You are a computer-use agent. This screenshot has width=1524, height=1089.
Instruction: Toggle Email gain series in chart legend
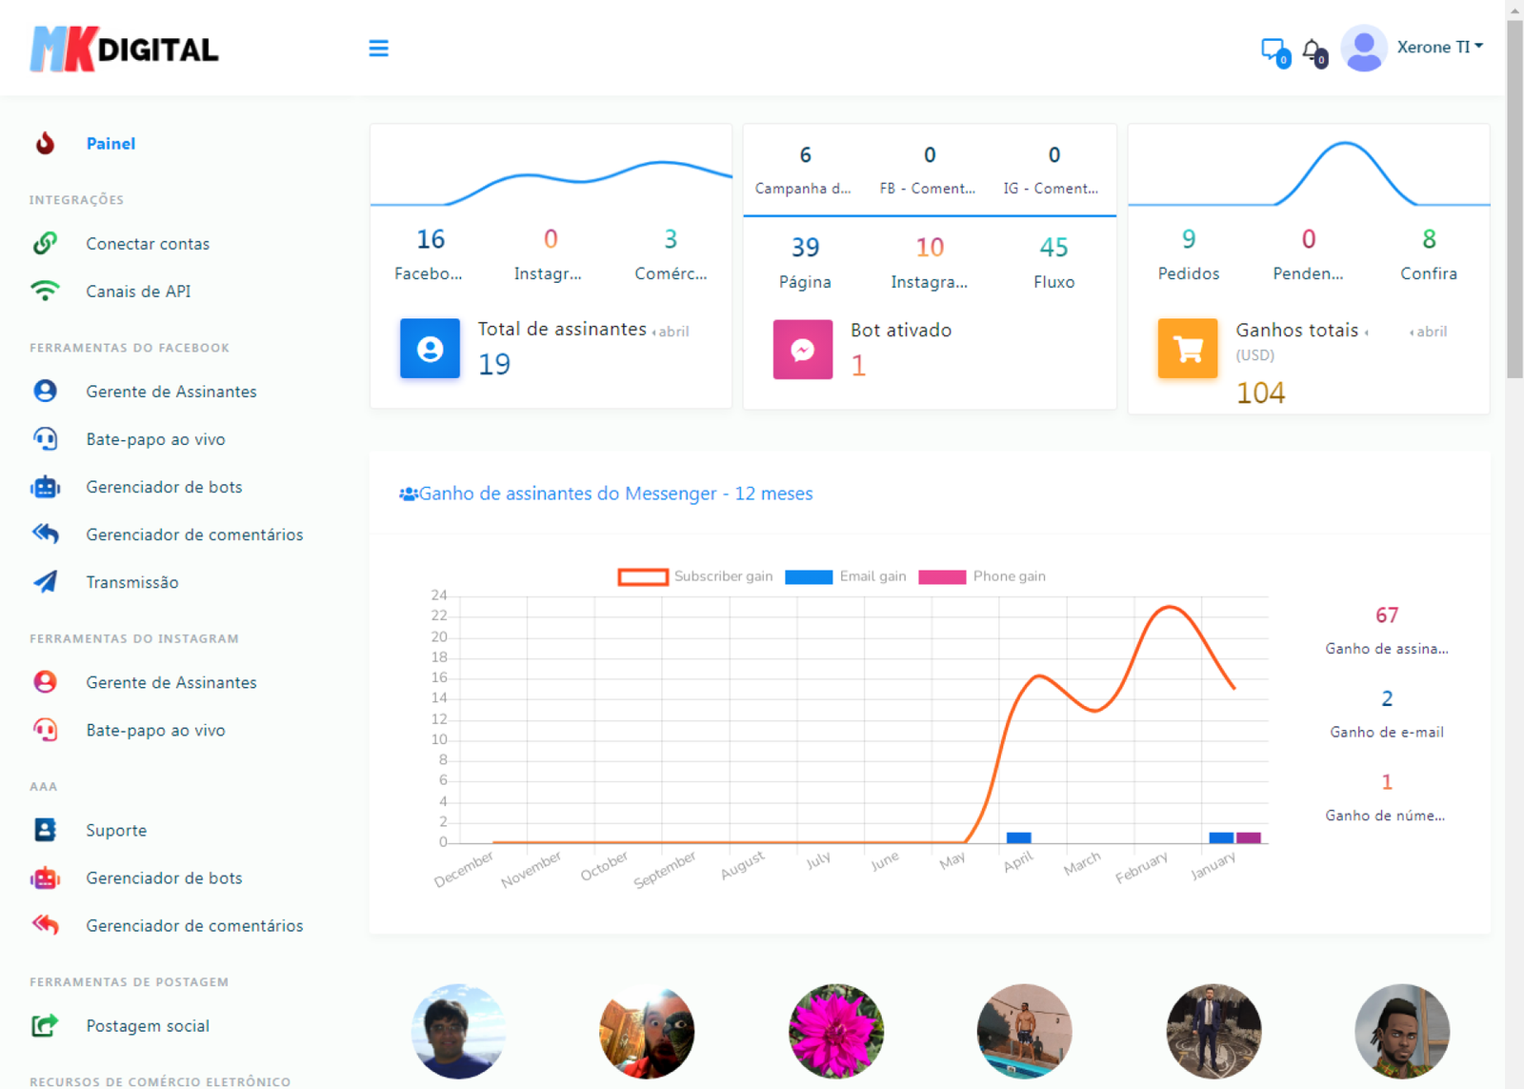tap(872, 576)
